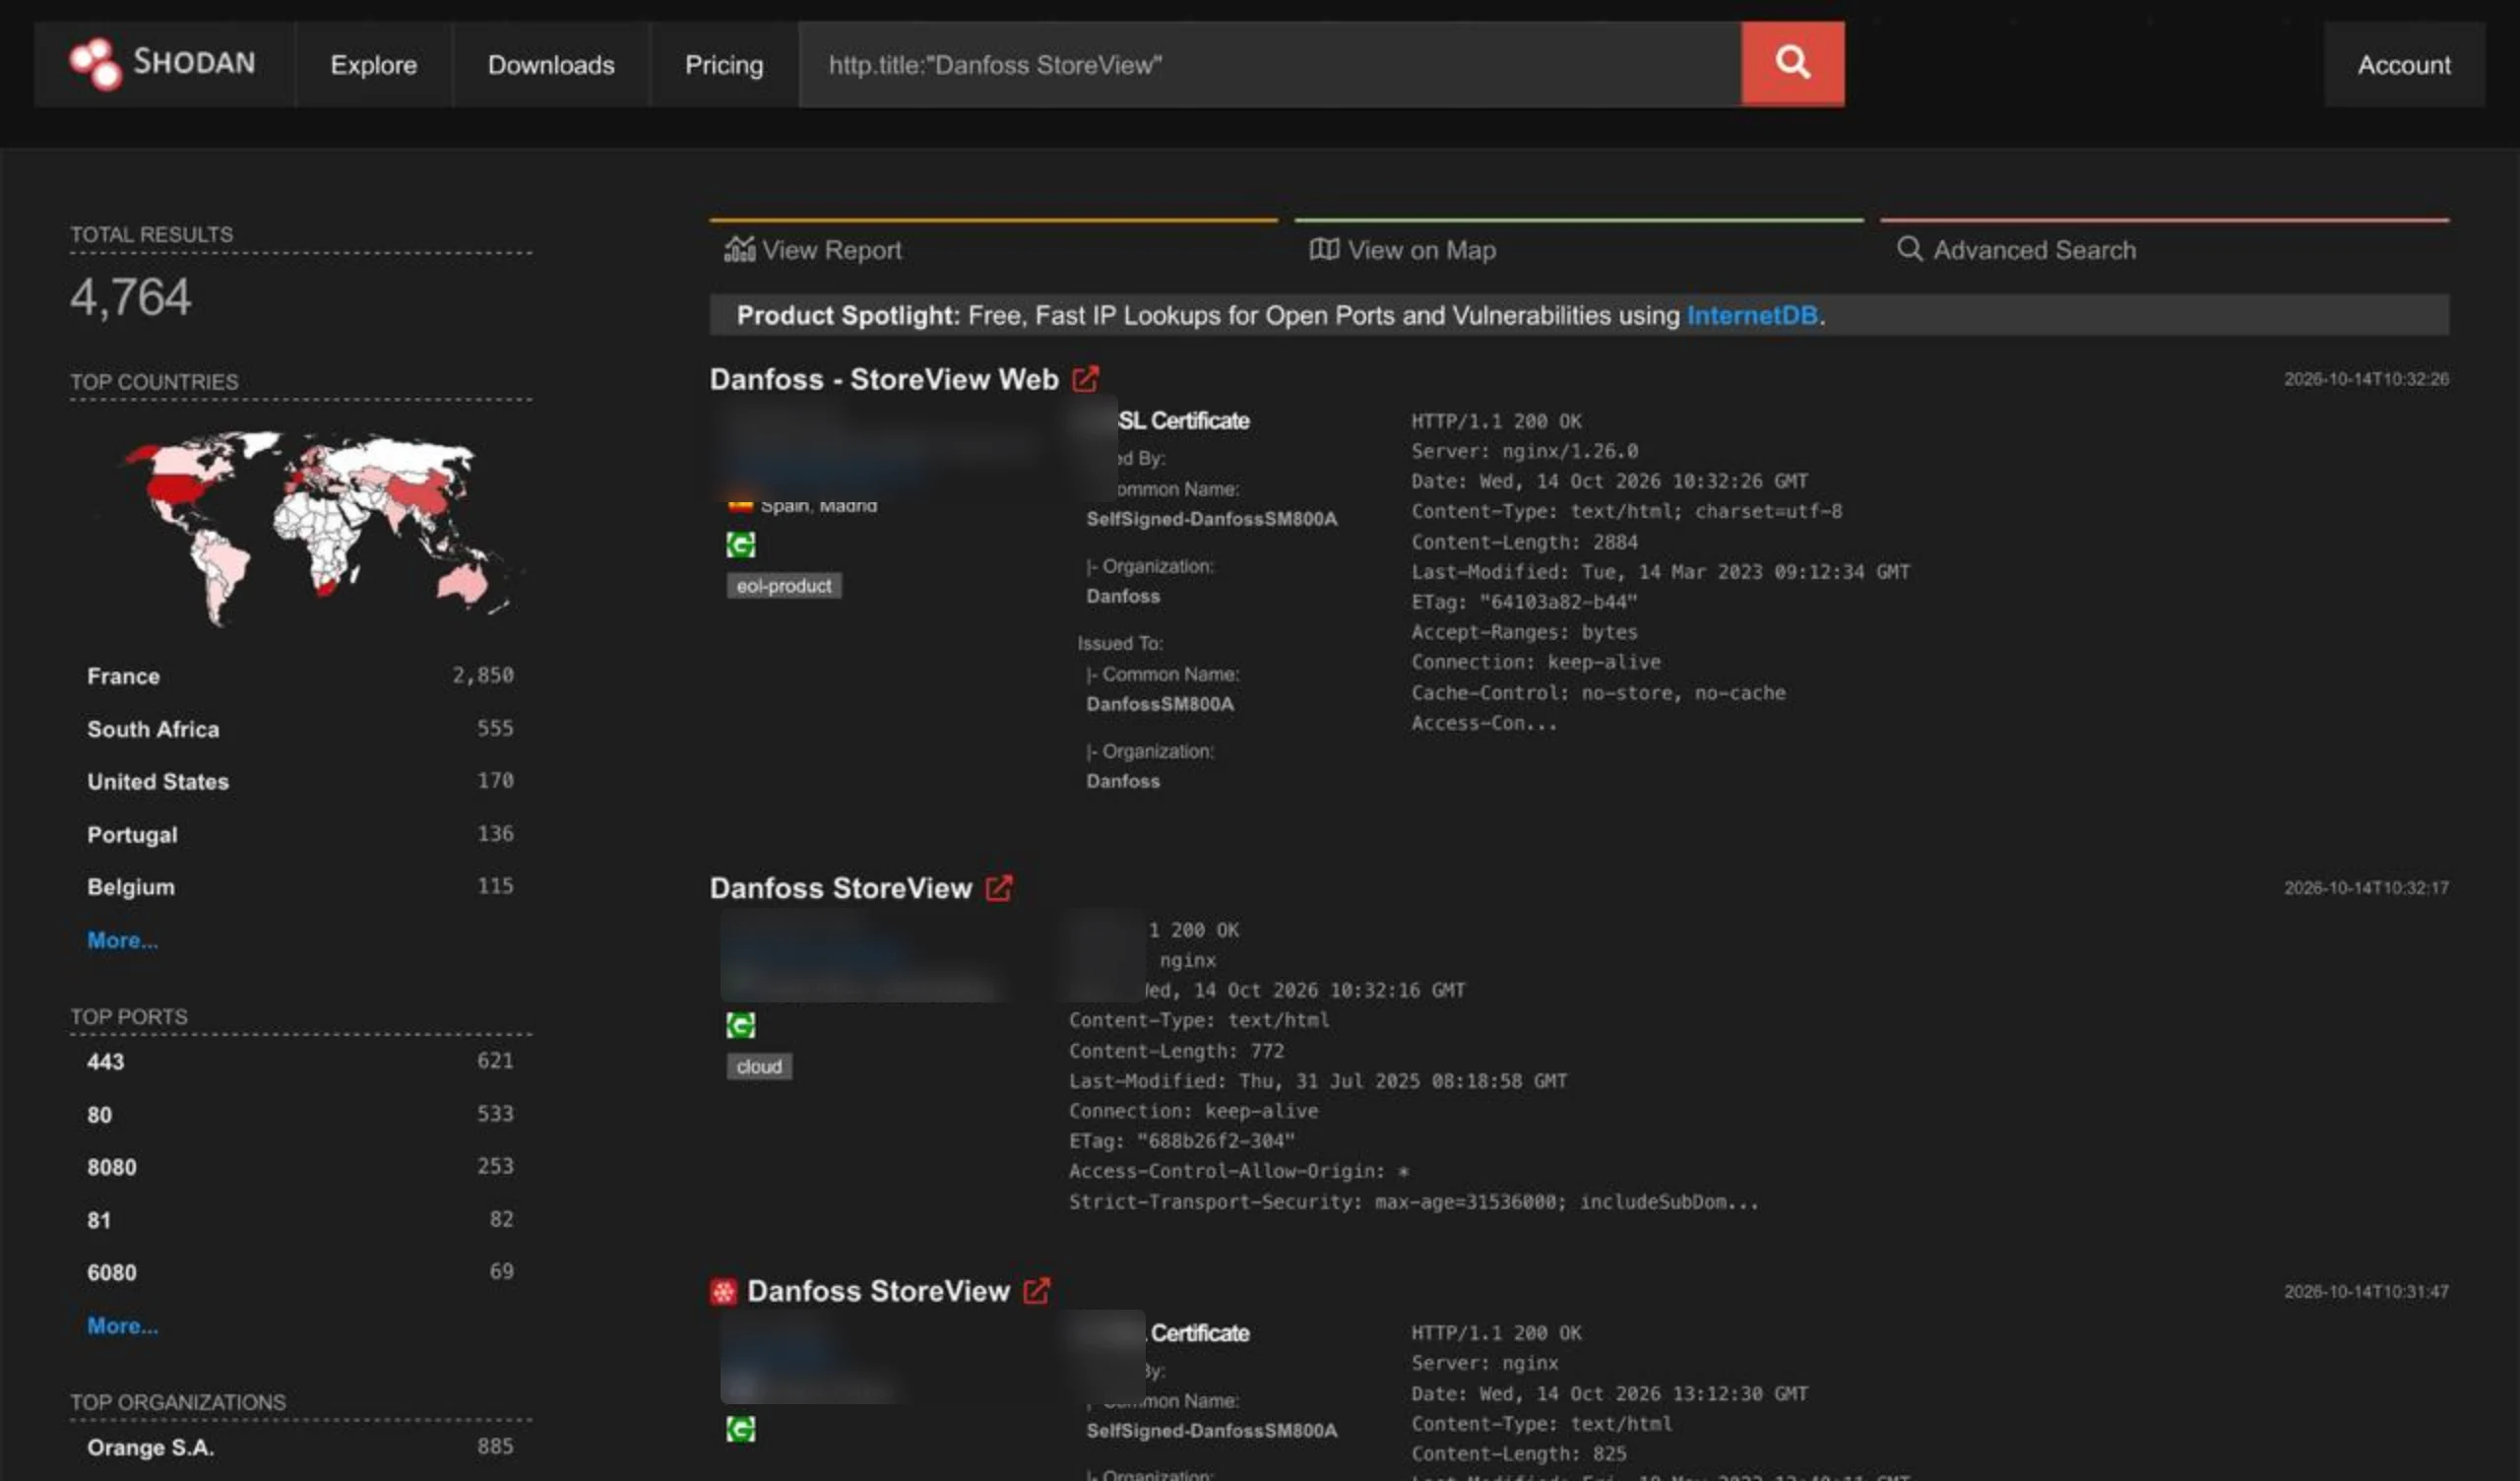Click green refresh icon in third result

click(740, 1429)
